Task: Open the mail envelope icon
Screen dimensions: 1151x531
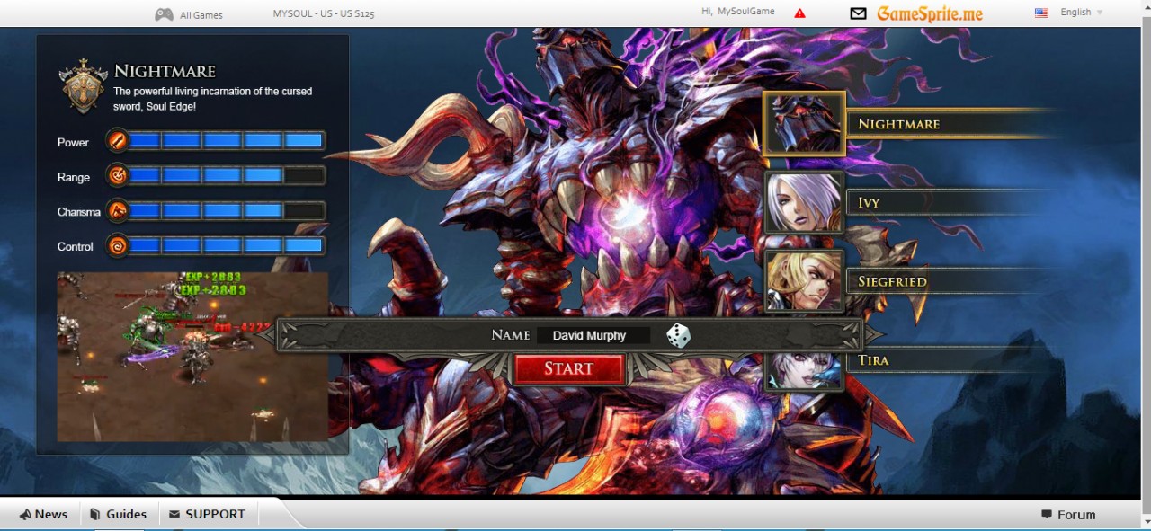Action: pyautogui.click(x=859, y=13)
